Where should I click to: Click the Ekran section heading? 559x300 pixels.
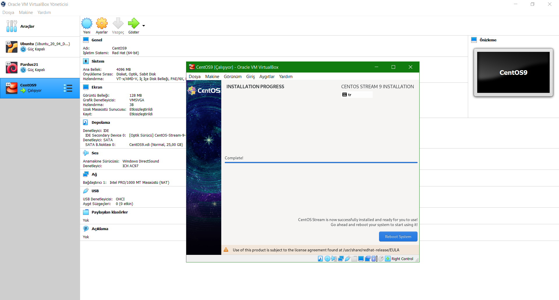point(97,87)
